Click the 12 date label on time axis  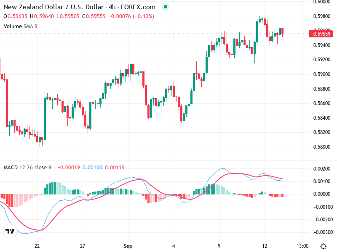[x=265, y=246]
